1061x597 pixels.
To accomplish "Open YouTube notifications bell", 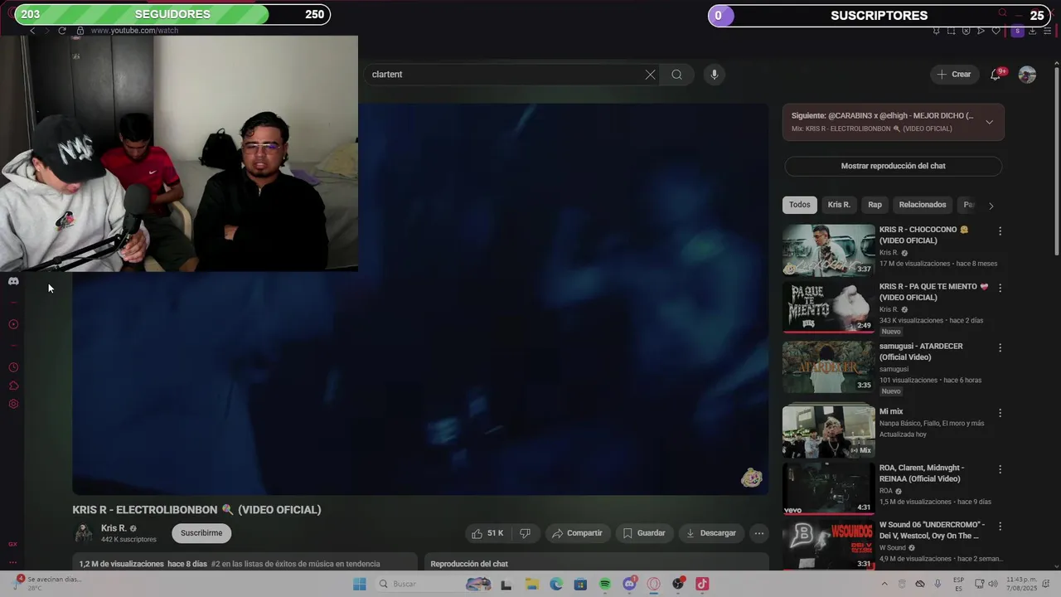I will click(996, 75).
